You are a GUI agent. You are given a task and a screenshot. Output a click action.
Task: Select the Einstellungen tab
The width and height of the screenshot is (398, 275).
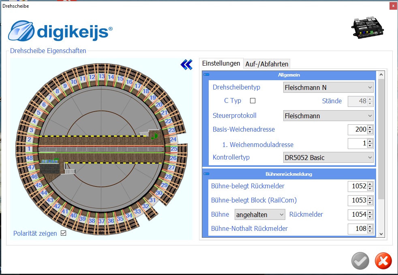click(221, 63)
